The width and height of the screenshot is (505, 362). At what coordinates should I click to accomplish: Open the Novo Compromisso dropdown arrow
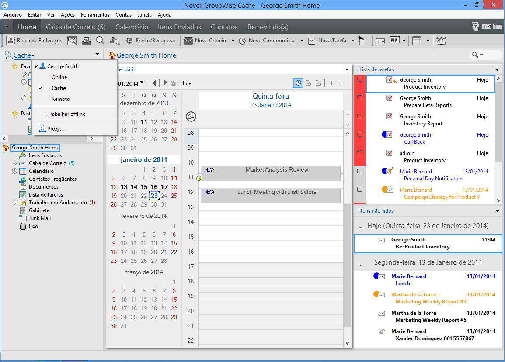click(x=302, y=41)
